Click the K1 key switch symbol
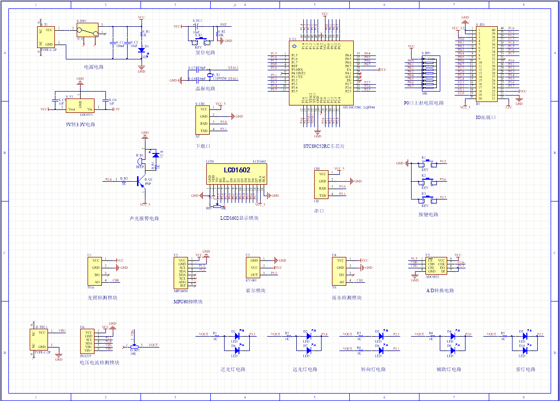The width and height of the screenshot is (560, 401). click(x=428, y=164)
